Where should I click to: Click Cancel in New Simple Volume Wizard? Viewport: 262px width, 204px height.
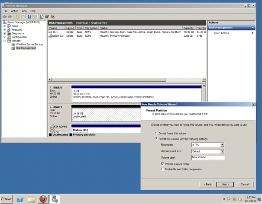(x=245, y=185)
